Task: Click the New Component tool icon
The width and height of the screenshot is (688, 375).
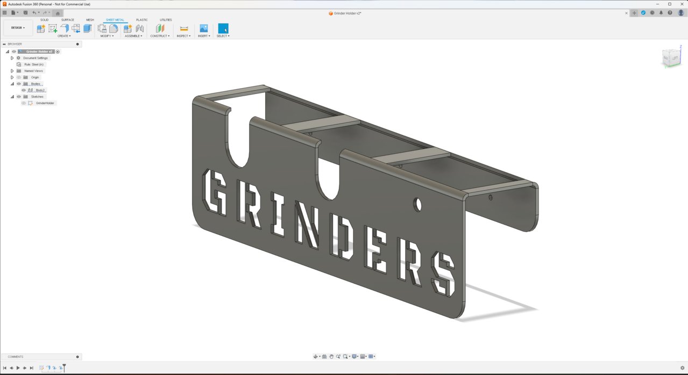Action: point(41,28)
